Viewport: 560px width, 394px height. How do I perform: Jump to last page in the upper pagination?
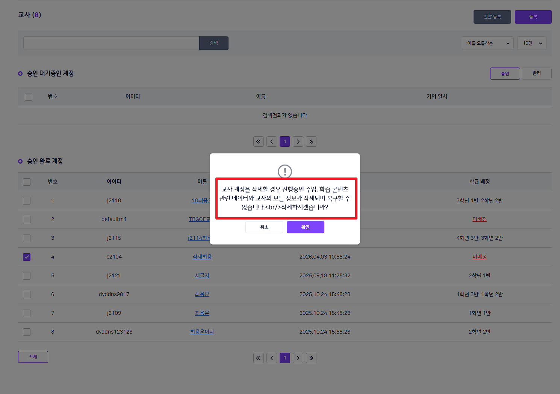[x=311, y=141]
